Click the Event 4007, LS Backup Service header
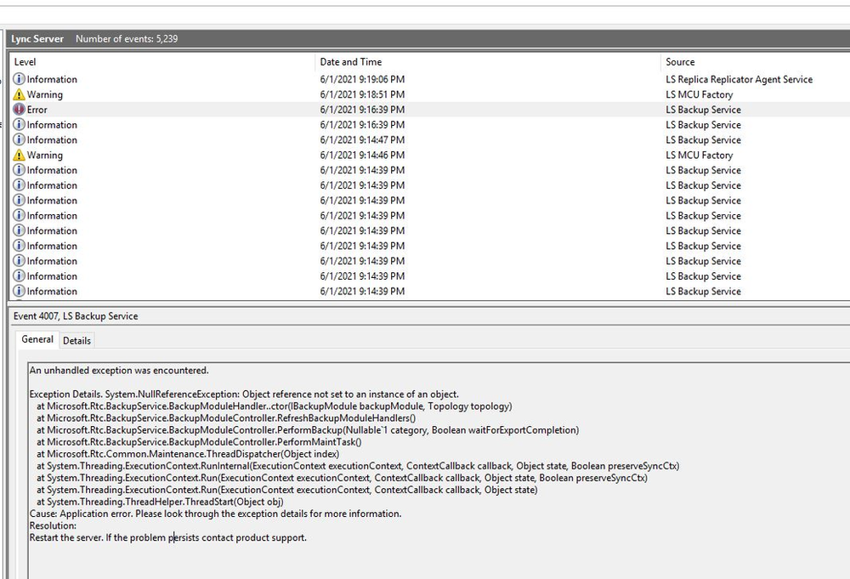 click(76, 316)
